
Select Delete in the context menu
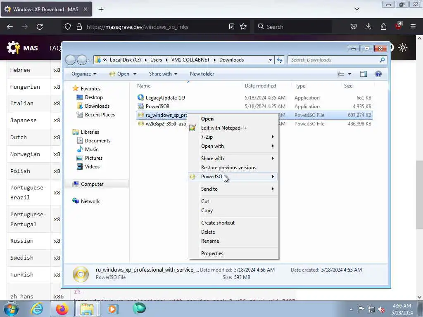pos(233,232)
